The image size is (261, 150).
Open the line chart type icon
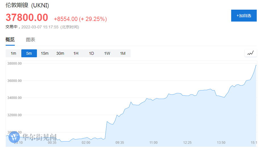click(250, 53)
